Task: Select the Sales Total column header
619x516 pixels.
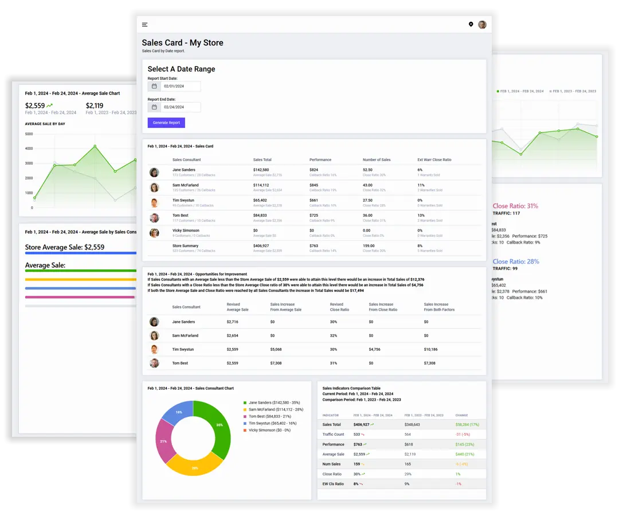Action: click(x=262, y=160)
